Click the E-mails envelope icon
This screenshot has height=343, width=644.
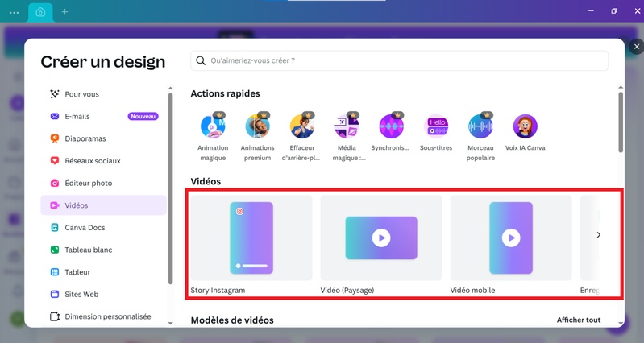coord(54,117)
